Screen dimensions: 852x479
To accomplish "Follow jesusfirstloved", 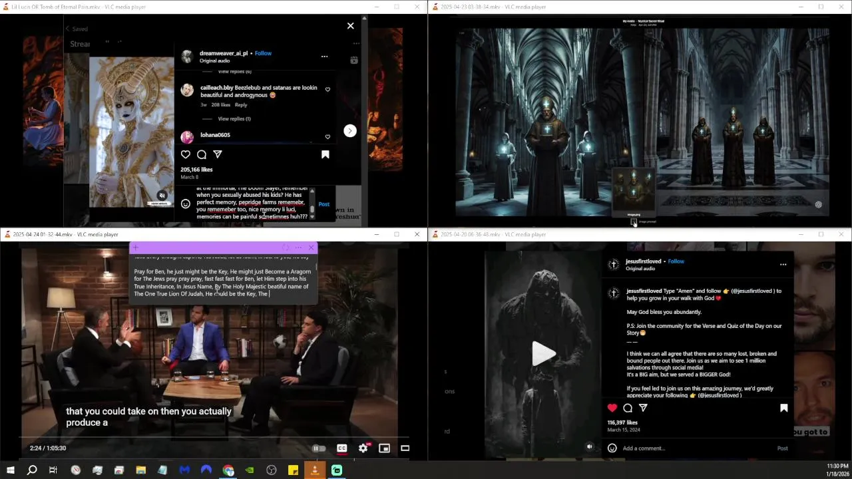I will 676,261.
